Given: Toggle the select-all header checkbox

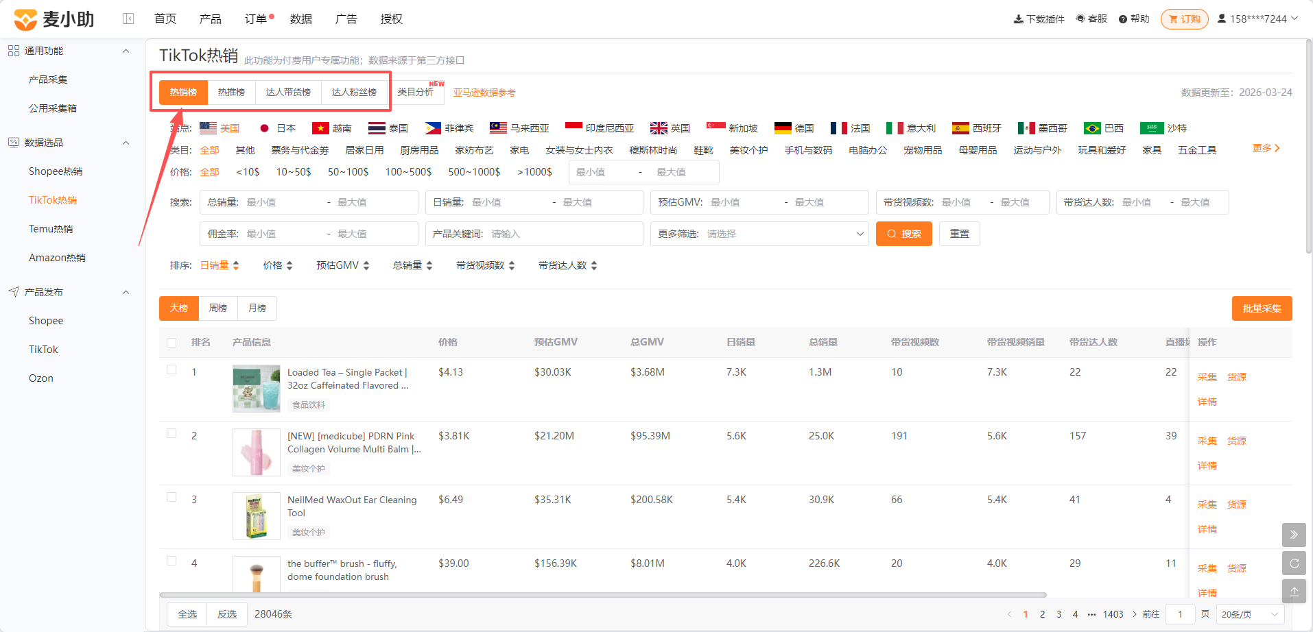Looking at the screenshot, I should click(x=171, y=343).
